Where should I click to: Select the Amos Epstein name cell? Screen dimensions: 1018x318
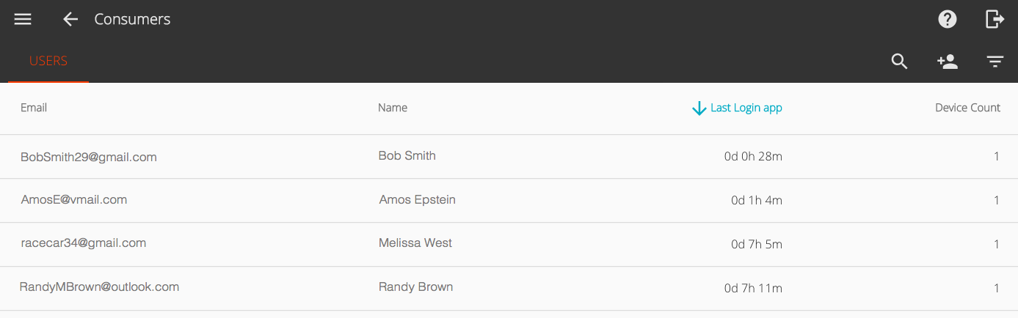[x=417, y=199]
